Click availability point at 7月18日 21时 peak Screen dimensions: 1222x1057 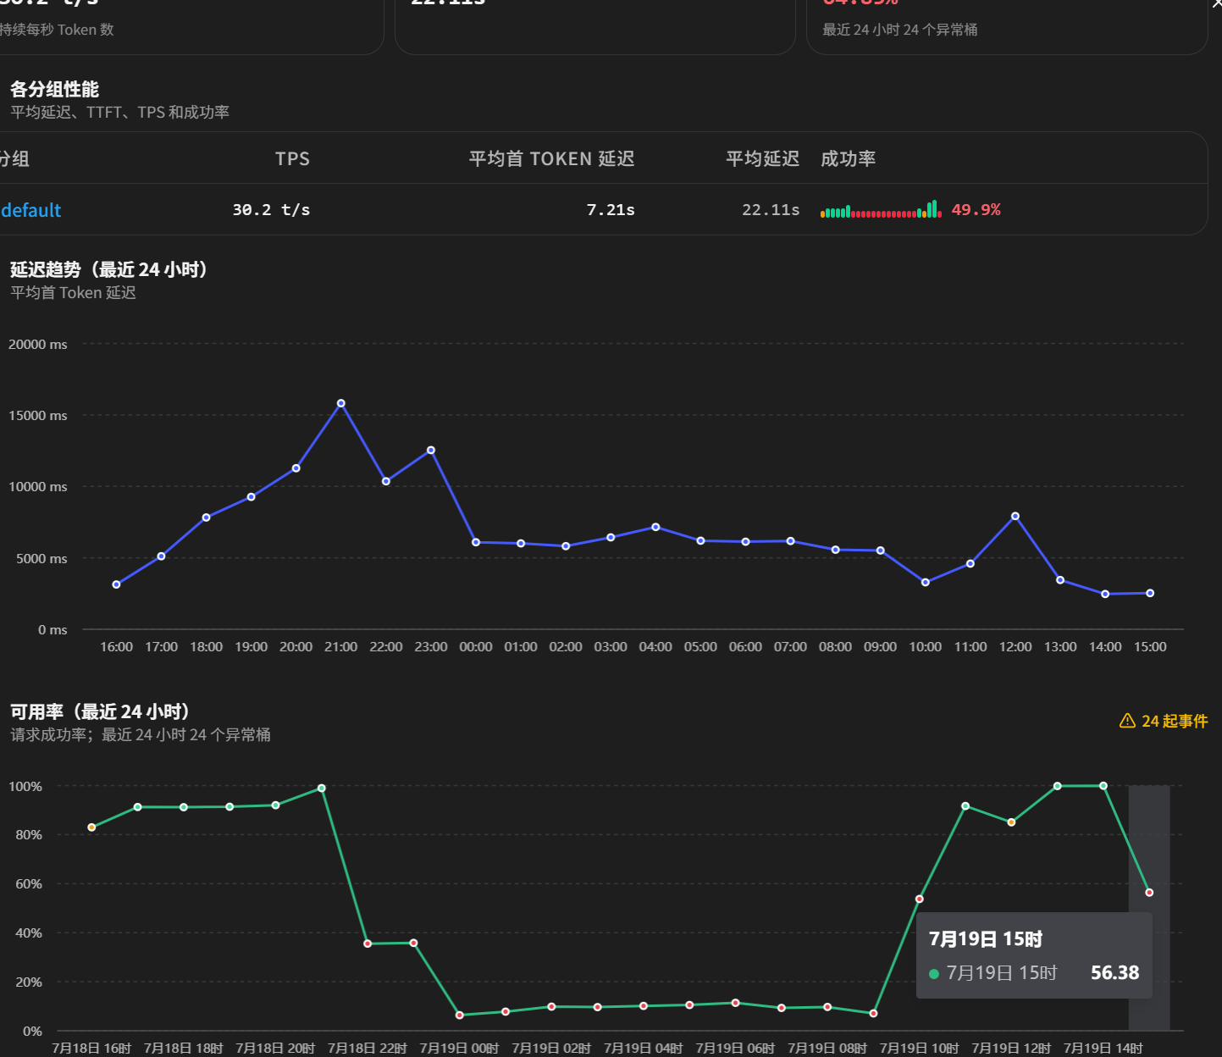(x=322, y=789)
